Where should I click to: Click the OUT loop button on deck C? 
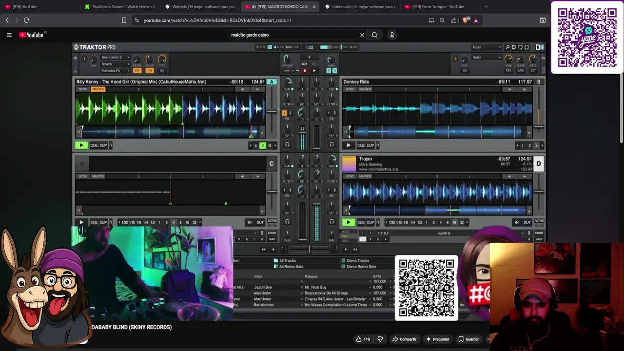coord(260,222)
